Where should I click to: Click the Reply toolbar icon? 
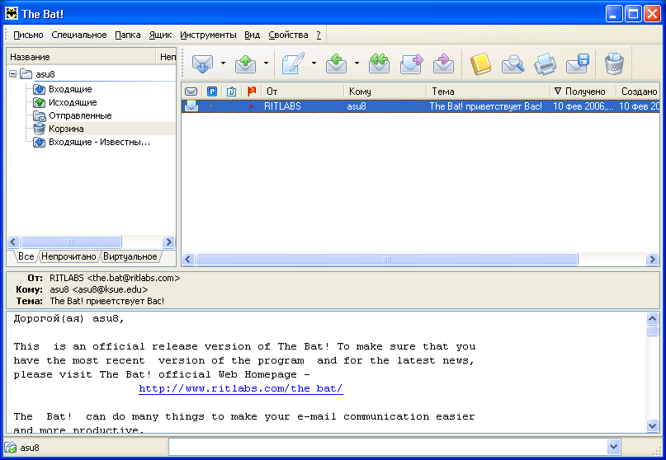point(337,63)
